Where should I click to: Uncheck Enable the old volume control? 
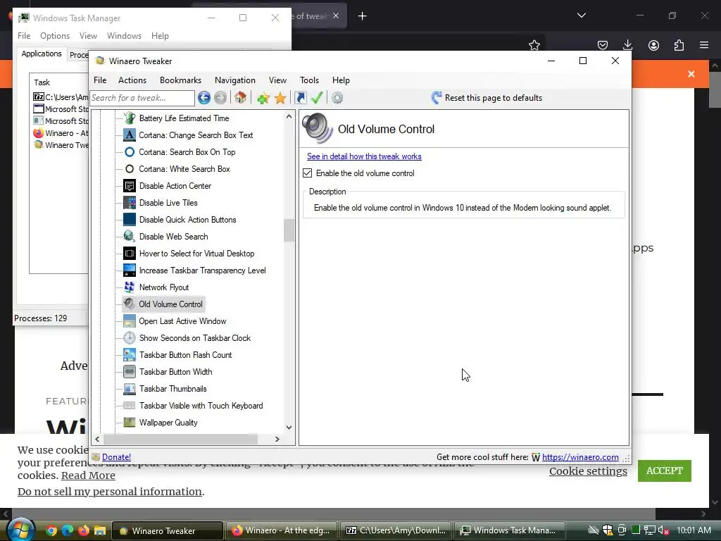(307, 173)
